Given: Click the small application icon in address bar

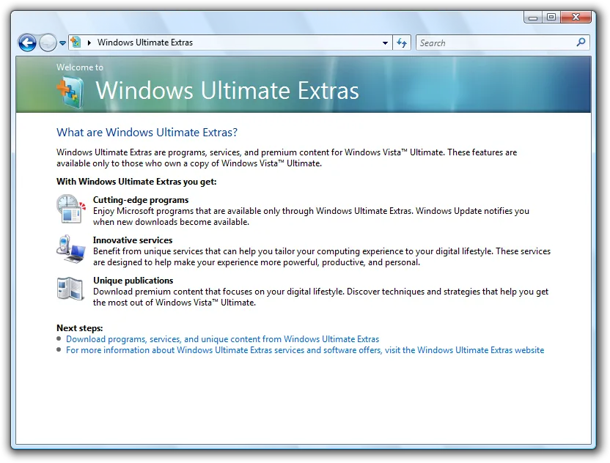Looking at the screenshot, I should click(x=75, y=42).
